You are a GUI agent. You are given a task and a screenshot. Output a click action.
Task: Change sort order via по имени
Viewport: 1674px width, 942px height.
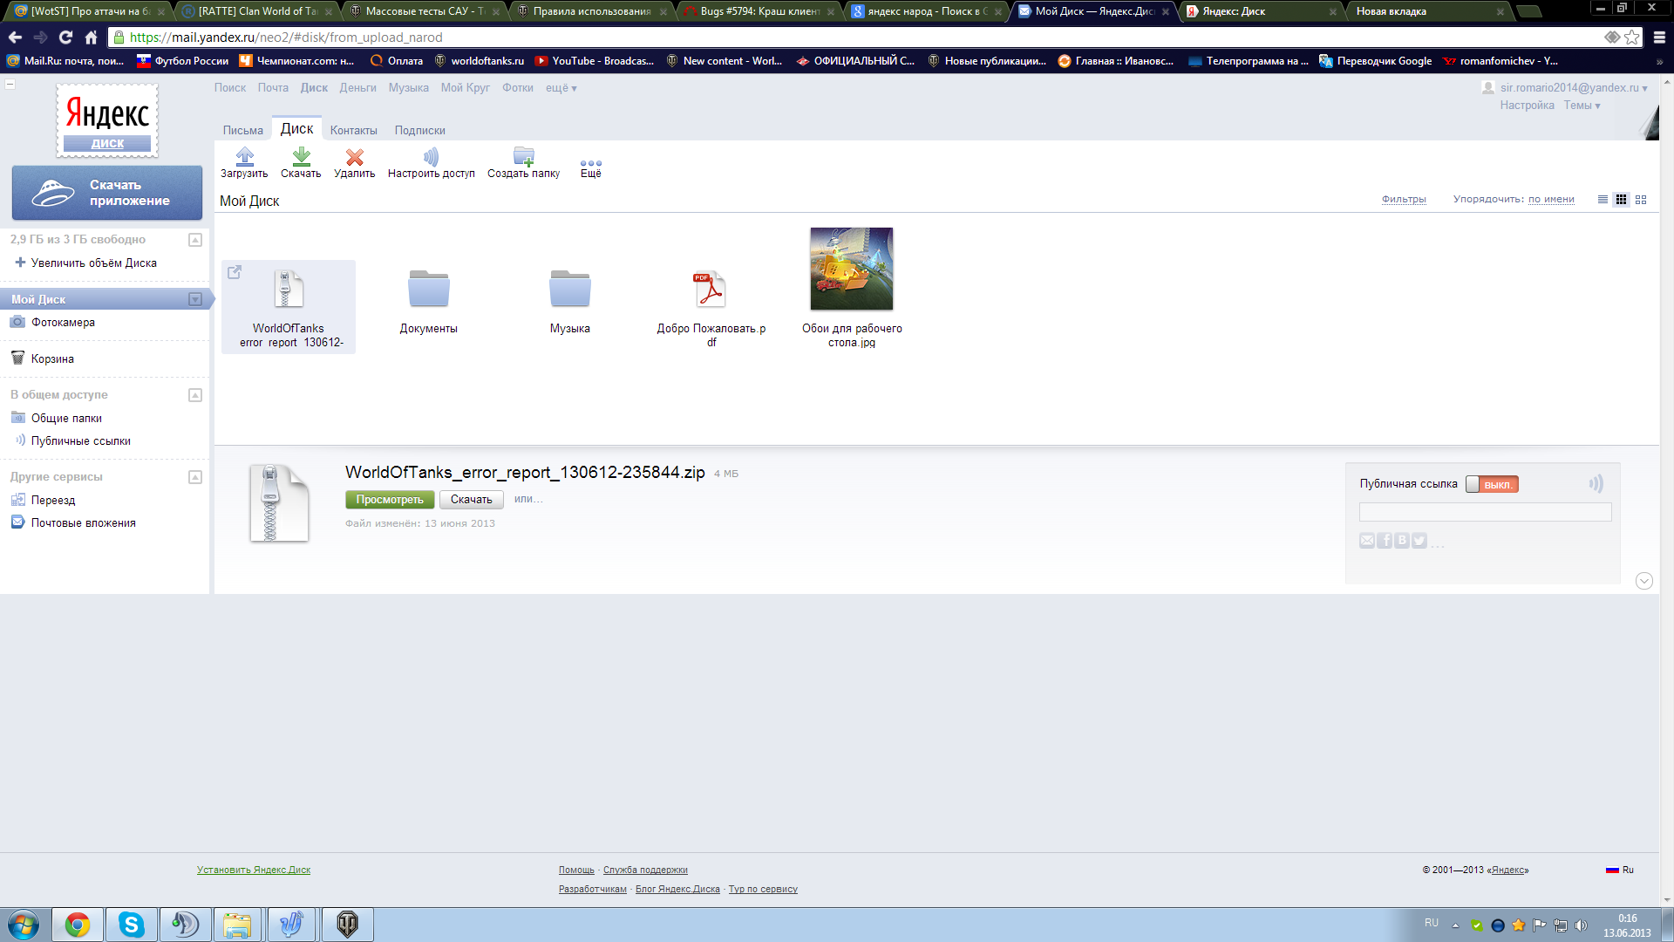[x=1551, y=200]
